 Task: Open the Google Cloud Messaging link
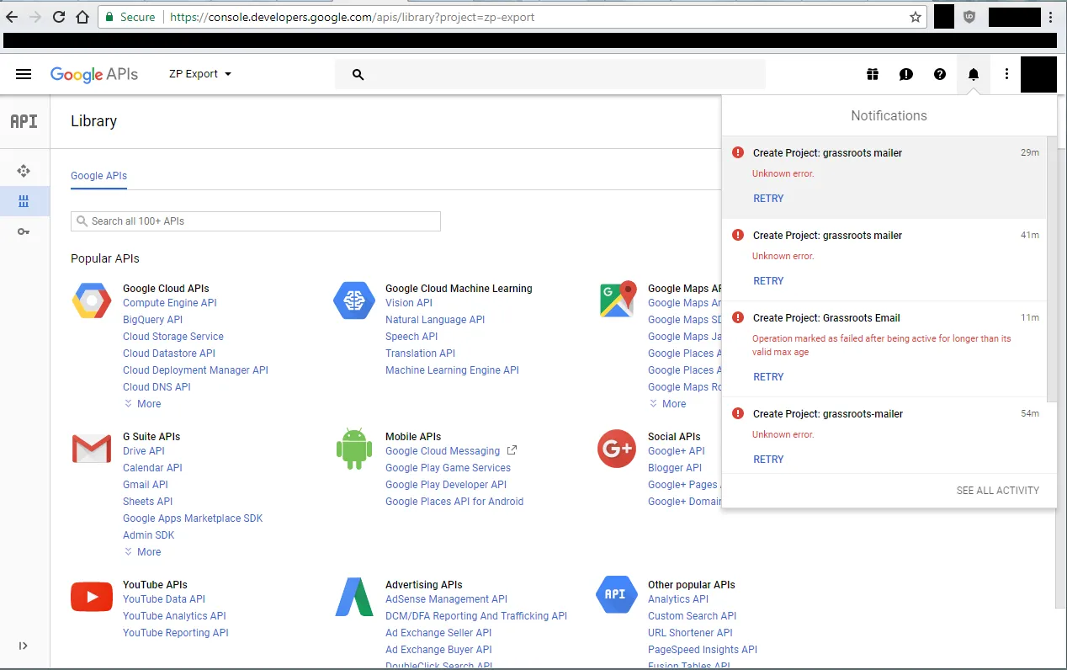[x=443, y=451]
